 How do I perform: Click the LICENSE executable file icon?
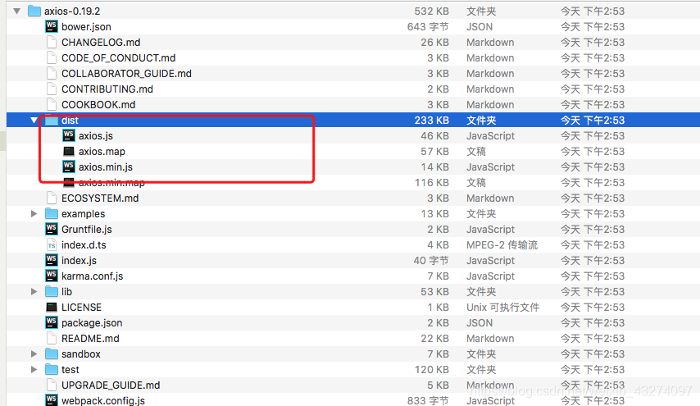52,308
